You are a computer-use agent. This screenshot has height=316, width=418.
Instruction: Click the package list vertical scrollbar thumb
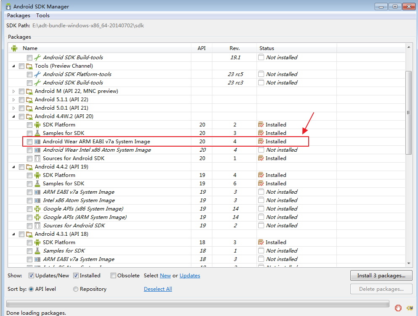click(x=408, y=113)
